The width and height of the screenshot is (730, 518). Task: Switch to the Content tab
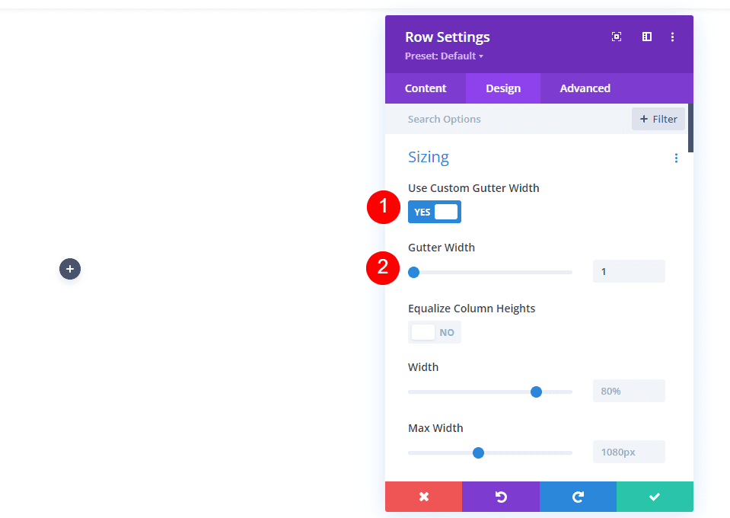coord(425,88)
